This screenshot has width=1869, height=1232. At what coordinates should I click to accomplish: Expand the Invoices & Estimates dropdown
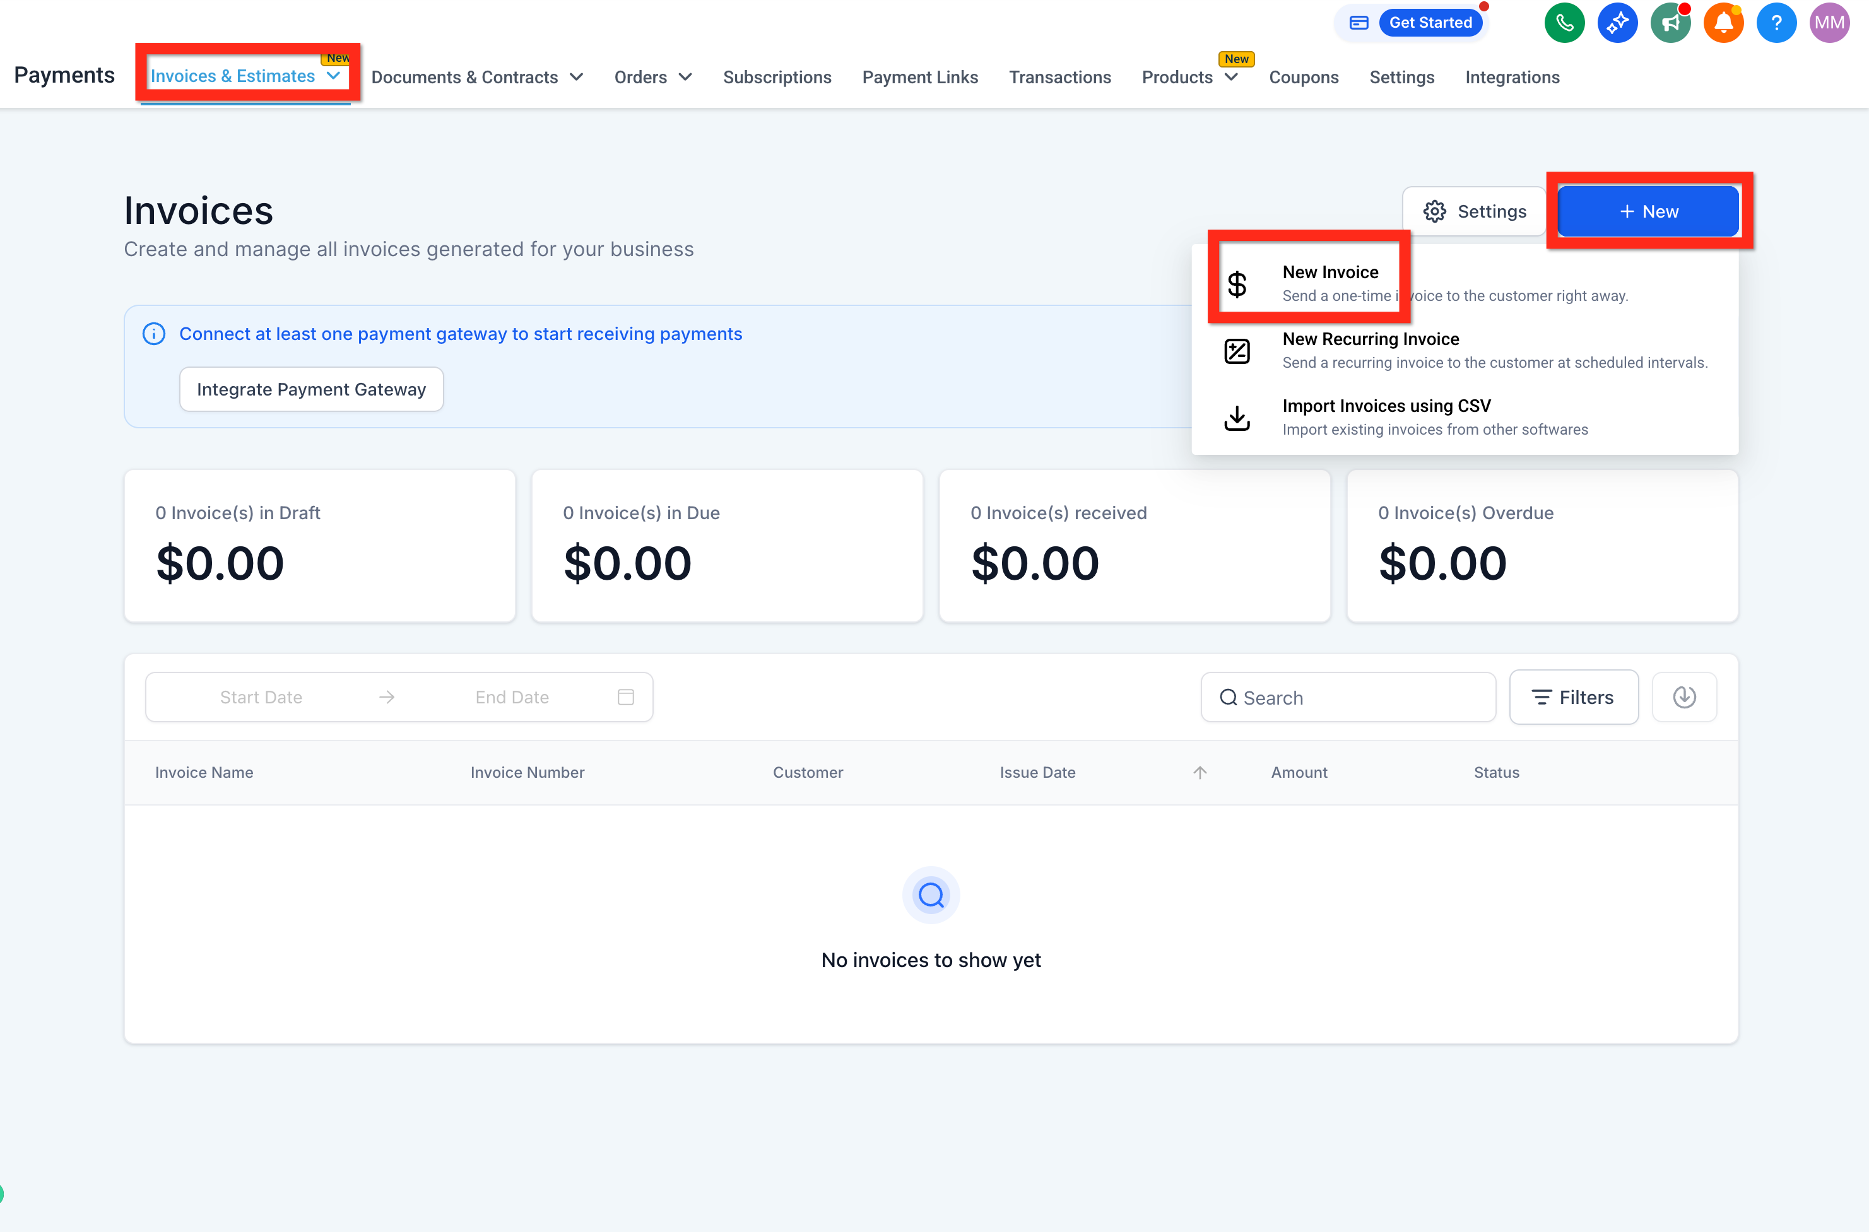pyautogui.click(x=333, y=76)
